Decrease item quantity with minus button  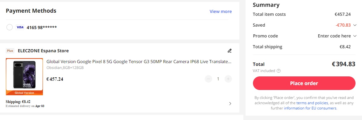point(208,79)
